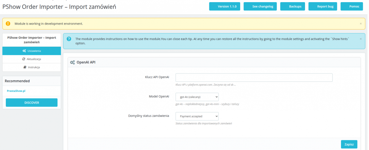Image resolution: width=369 pixels, height=150 pixels.
Task: Click the refresh icon next to Aktualizacja
Action: (24, 59)
